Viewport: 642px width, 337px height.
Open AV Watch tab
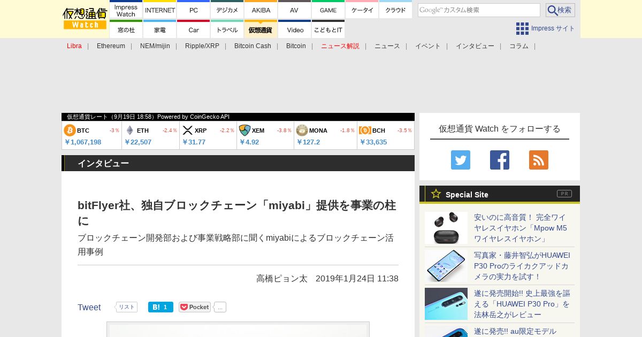(294, 10)
